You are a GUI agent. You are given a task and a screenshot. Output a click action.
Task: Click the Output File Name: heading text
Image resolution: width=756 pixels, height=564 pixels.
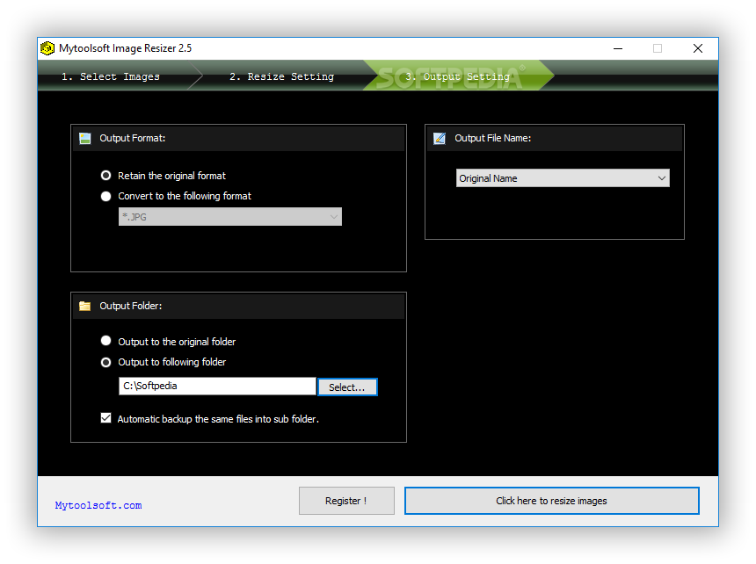click(x=493, y=138)
